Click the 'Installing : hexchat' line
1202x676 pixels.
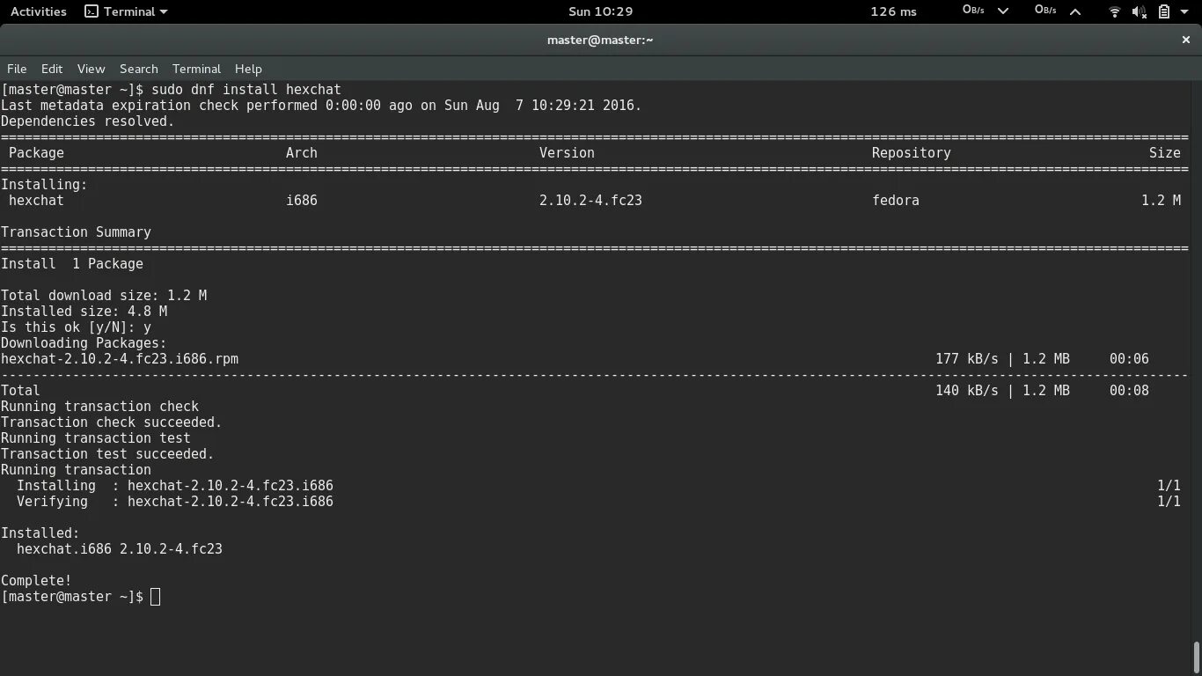pos(175,486)
